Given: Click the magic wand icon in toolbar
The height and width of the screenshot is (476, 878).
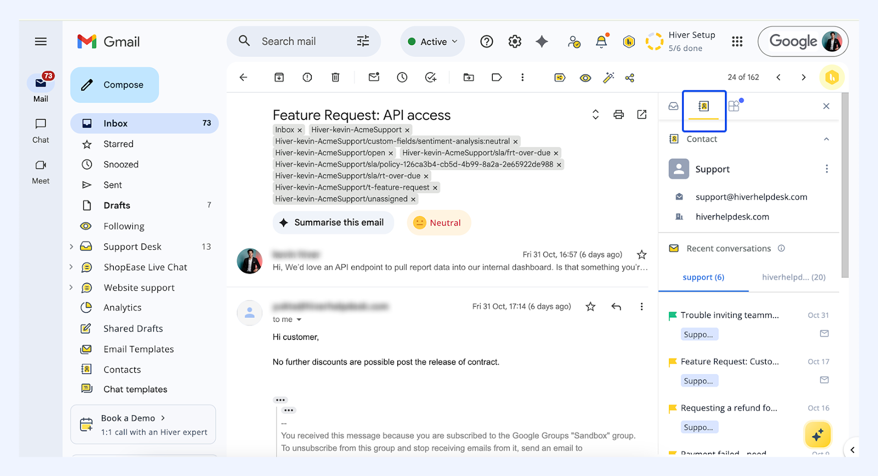Looking at the screenshot, I should (609, 78).
